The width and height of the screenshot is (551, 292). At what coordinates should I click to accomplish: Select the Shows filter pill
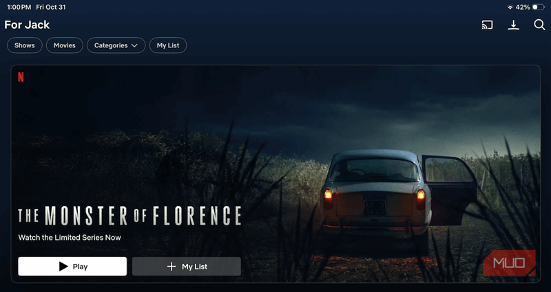coord(25,45)
